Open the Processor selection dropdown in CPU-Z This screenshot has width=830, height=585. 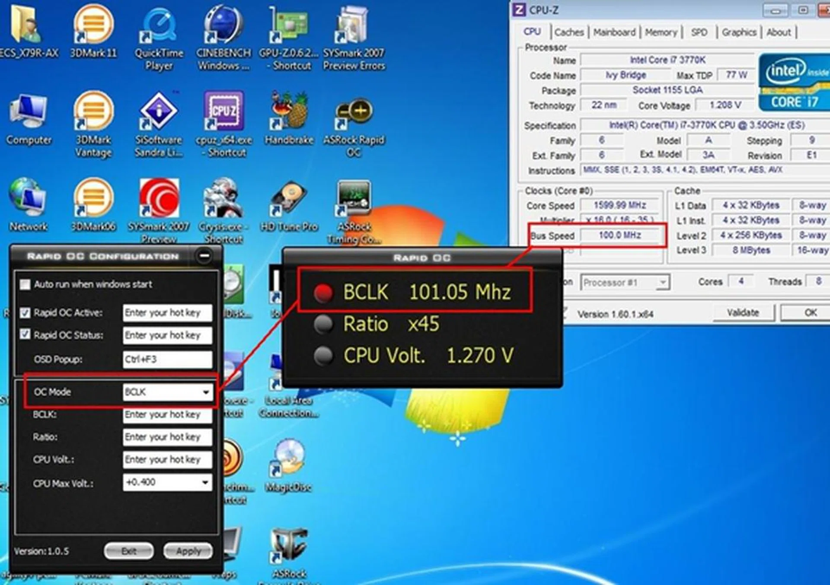(x=663, y=282)
